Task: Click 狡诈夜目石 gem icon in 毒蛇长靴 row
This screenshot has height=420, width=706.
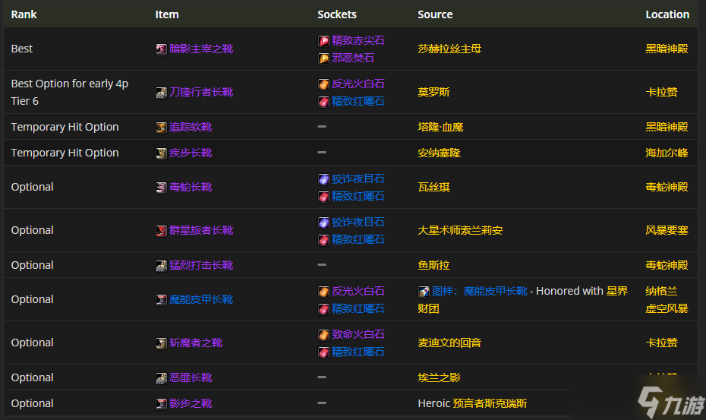Action: [x=323, y=179]
